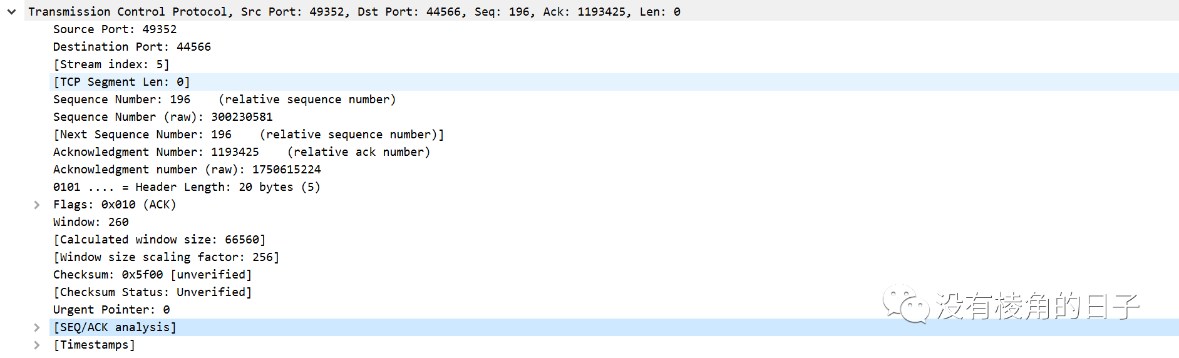Select the TCP Segment Len: 0 row
1179x358 pixels.
click(121, 82)
